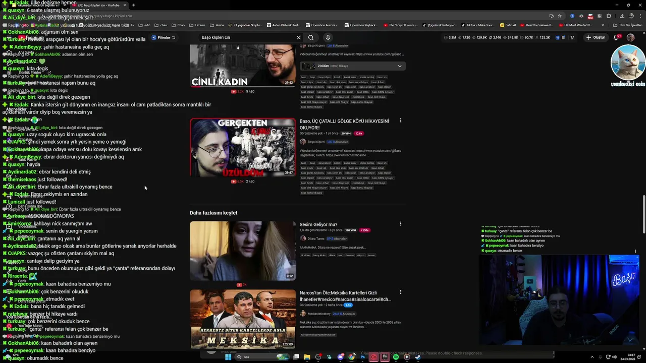Open the Chao bookmark folder
Screen dimensions: 646x363
pos(178,25)
